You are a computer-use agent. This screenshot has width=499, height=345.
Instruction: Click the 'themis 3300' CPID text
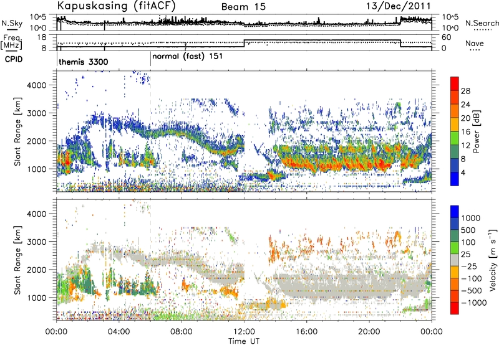84,62
